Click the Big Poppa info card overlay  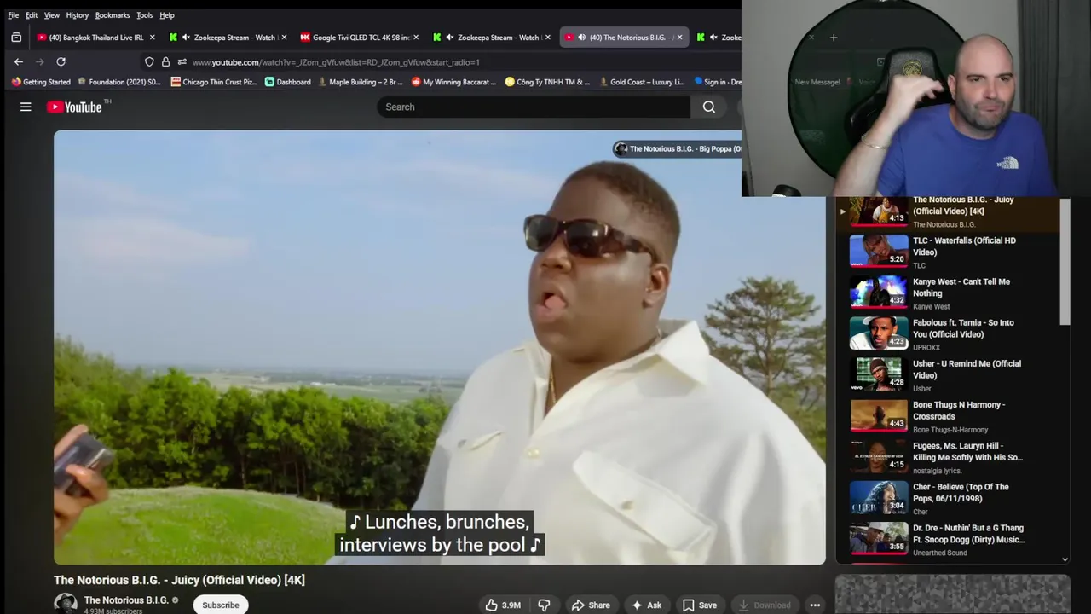click(x=678, y=148)
